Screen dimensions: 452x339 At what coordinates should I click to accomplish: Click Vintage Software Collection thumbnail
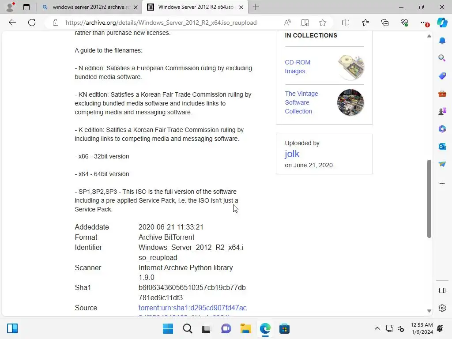tap(350, 102)
